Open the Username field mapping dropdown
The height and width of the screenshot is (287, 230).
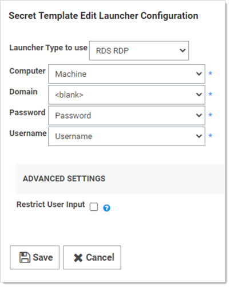(x=126, y=136)
